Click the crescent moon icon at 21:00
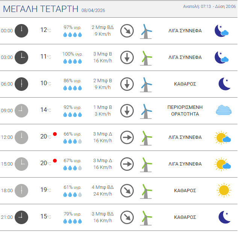Screen dimensions: 239x232 (224, 217)
